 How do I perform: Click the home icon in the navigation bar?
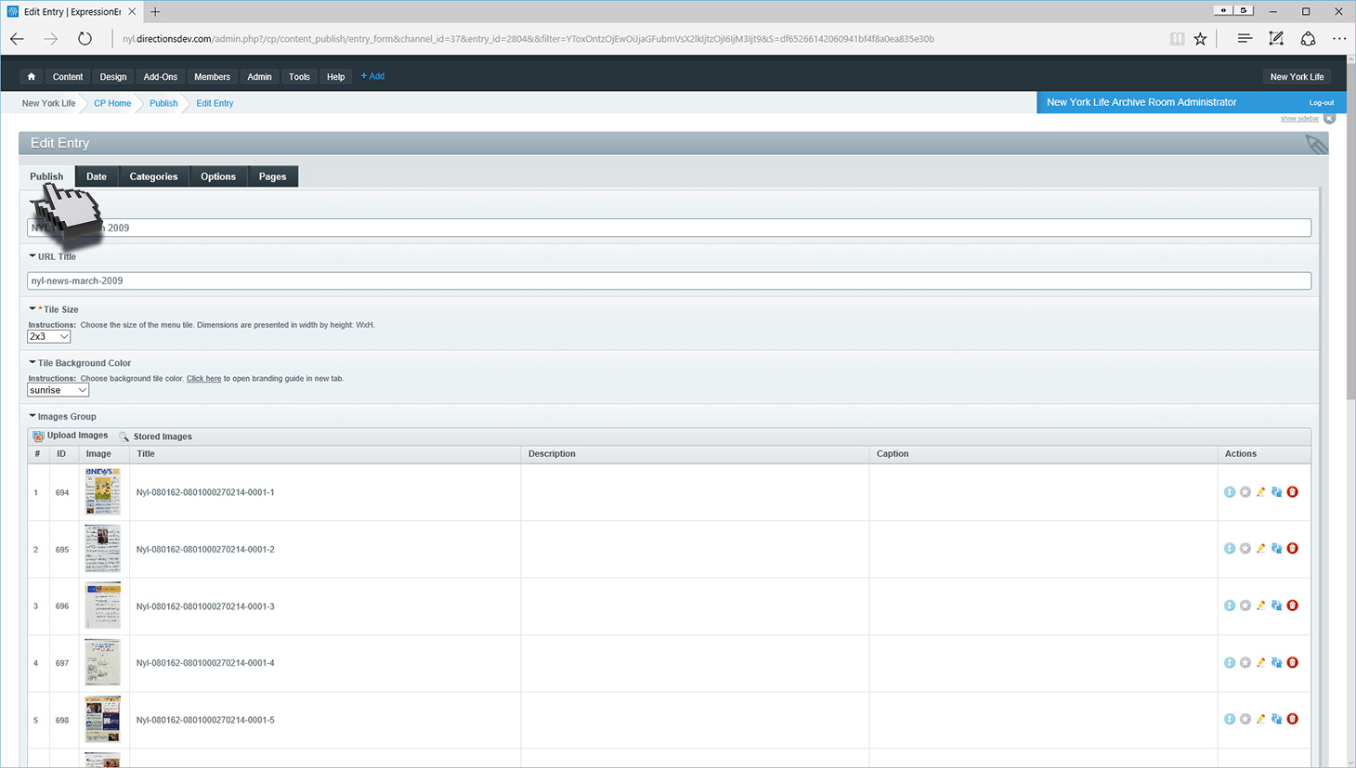point(32,77)
